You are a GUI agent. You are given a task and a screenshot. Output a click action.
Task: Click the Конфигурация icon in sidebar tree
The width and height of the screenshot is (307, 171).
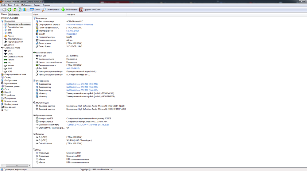[x=2, y=104]
